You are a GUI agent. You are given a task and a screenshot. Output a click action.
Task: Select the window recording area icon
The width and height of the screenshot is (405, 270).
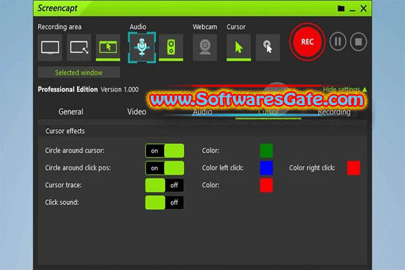coord(107,48)
